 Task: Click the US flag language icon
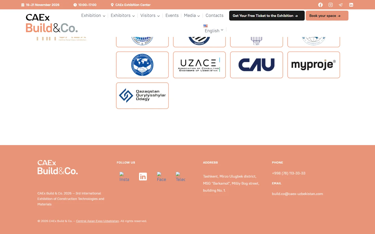coord(205,26)
